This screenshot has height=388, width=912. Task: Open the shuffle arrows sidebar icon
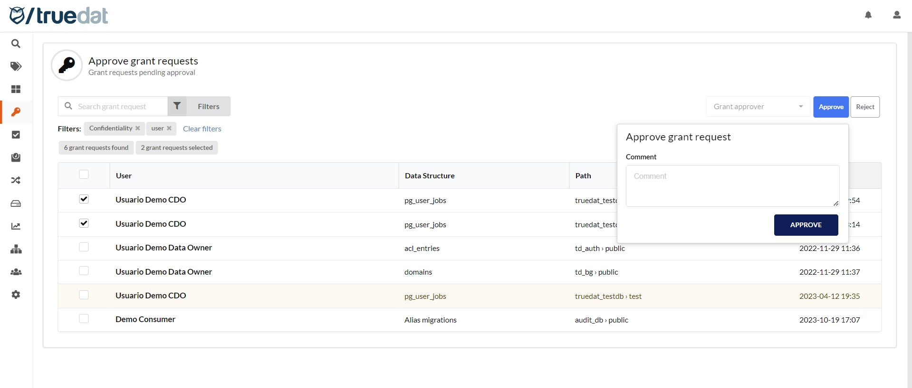(x=16, y=180)
